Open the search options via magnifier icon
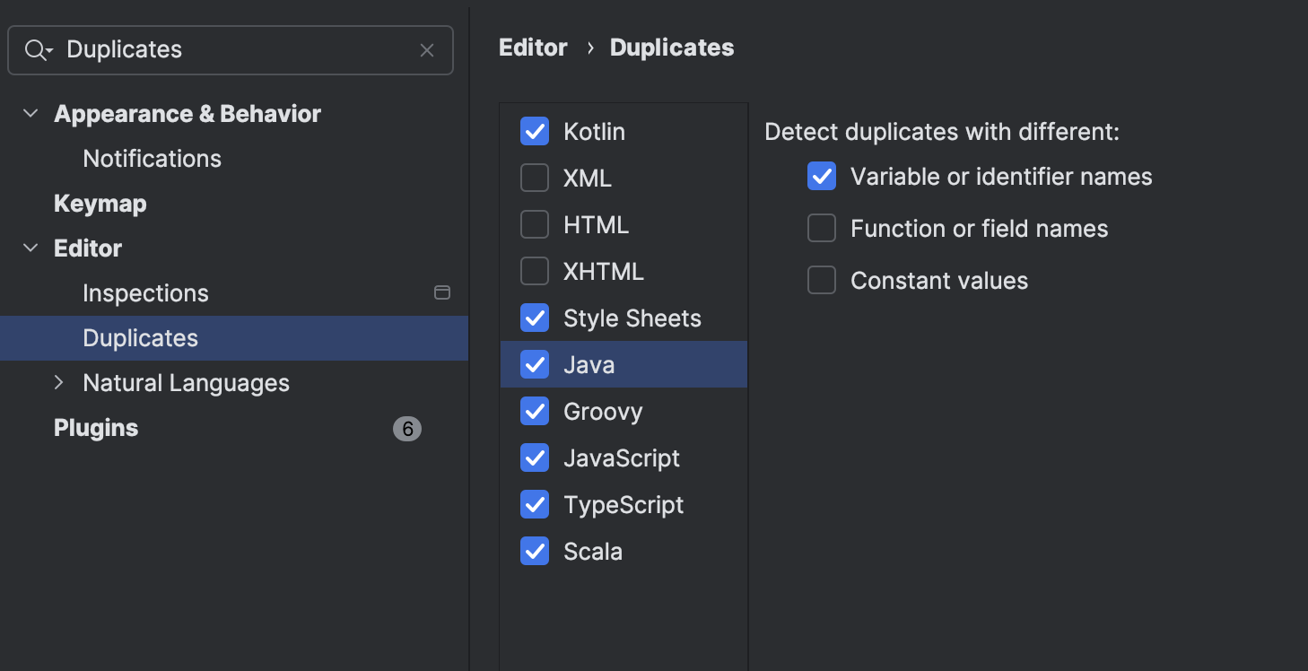Viewport: 1308px width, 671px height. (37, 49)
